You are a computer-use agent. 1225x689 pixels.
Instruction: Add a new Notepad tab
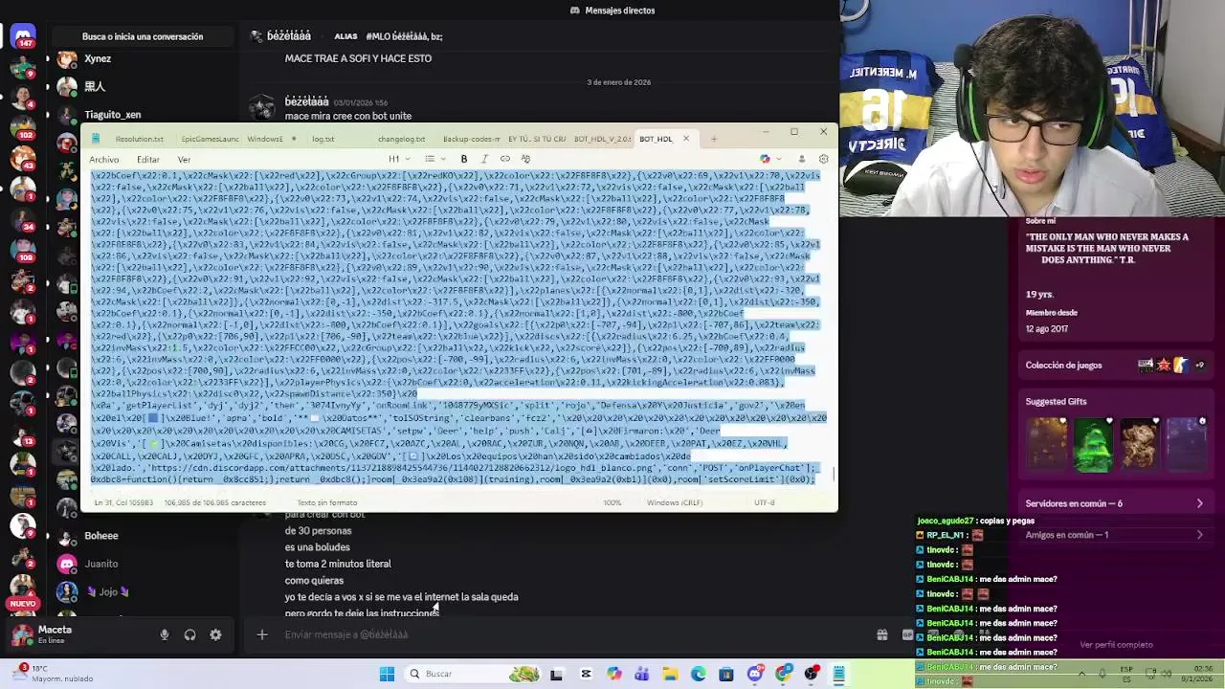tap(713, 139)
